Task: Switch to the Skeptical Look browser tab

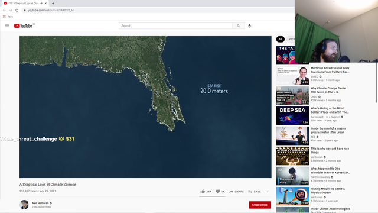Action: pos(24,4)
